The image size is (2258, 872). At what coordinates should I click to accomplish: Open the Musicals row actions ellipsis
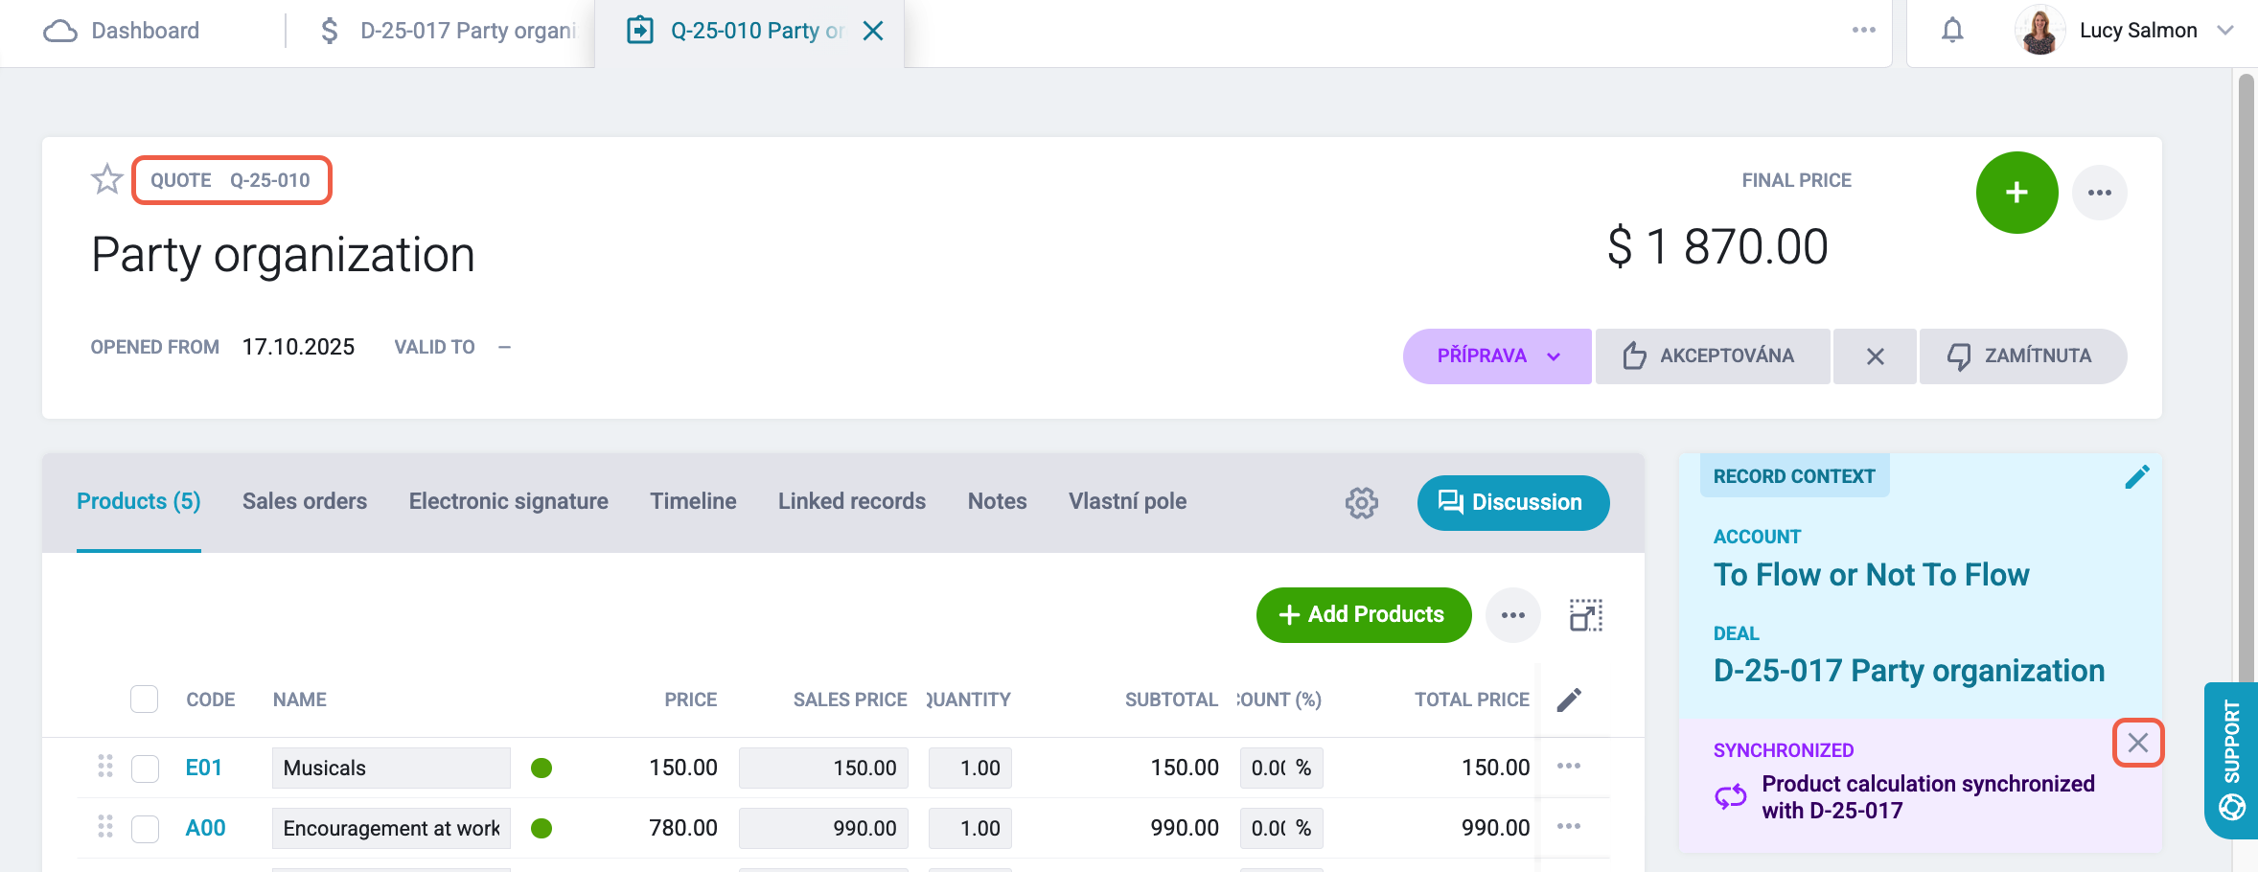(1569, 766)
